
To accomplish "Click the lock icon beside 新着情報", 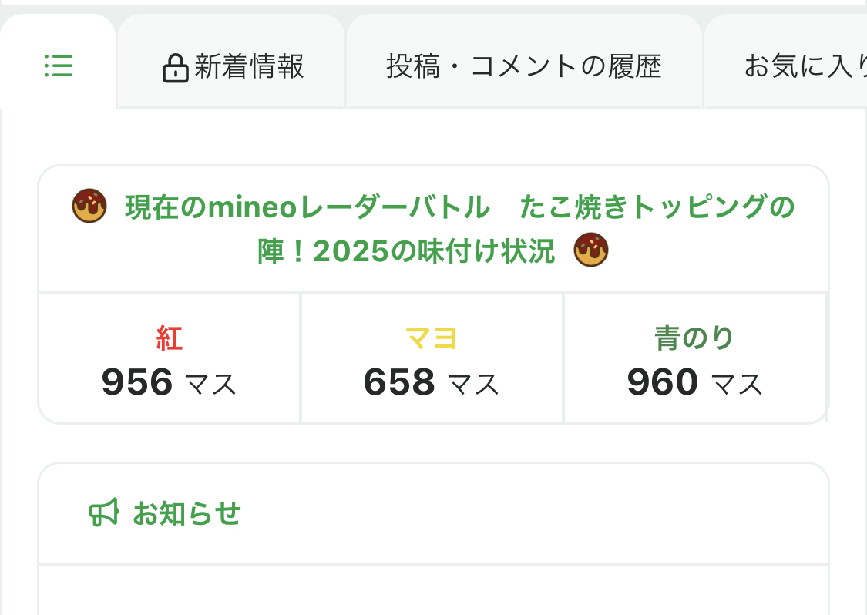I will tap(176, 68).
